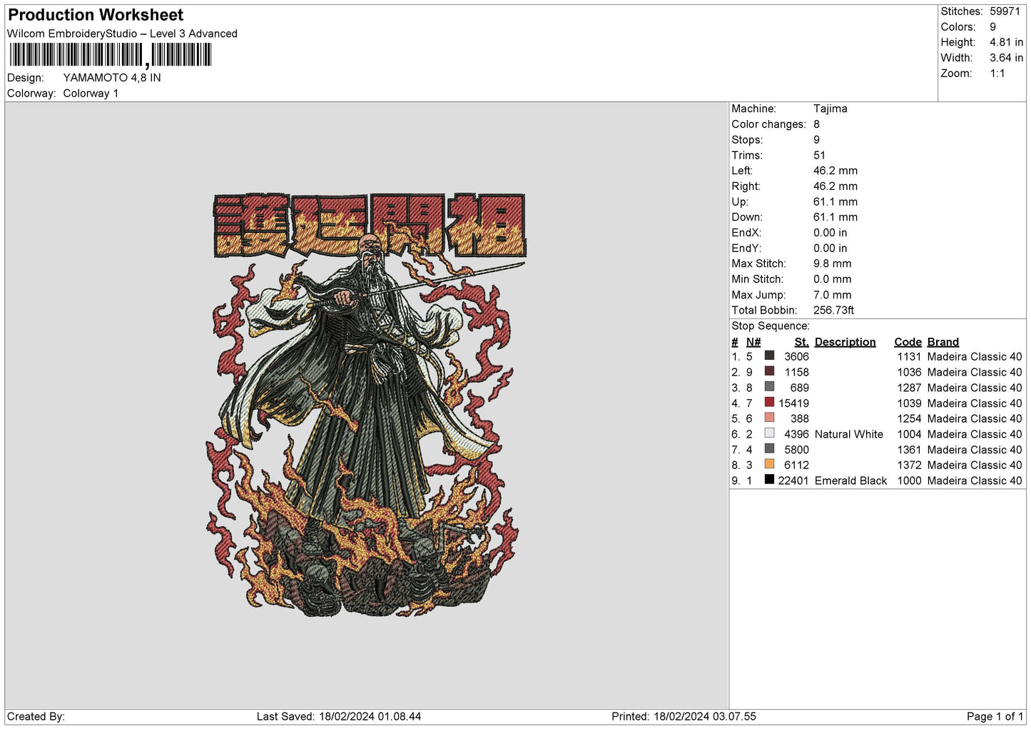Click the EndX value '0.00 in'
Image resolution: width=1031 pixels, height=729 pixels.
point(831,233)
